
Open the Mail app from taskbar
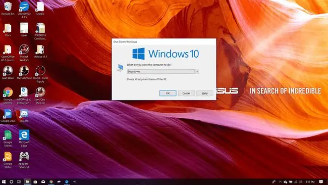(x=43, y=181)
